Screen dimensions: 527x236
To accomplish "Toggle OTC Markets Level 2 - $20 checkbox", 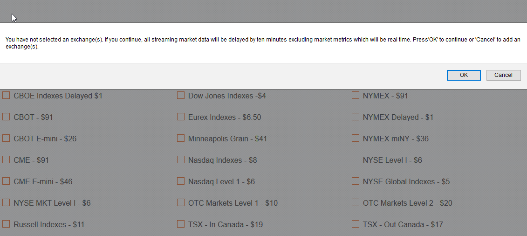I will pyautogui.click(x=356, y=203).
